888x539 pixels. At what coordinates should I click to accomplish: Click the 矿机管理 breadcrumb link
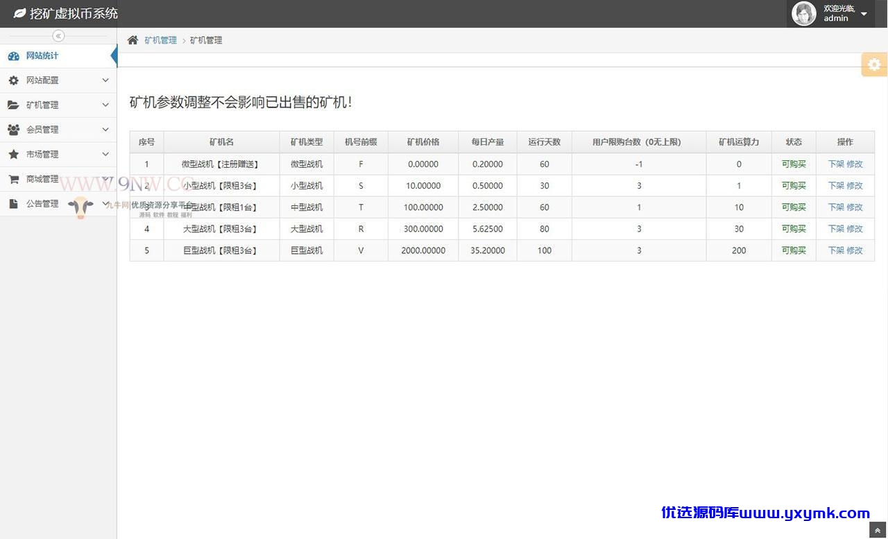tap(160, 40)
